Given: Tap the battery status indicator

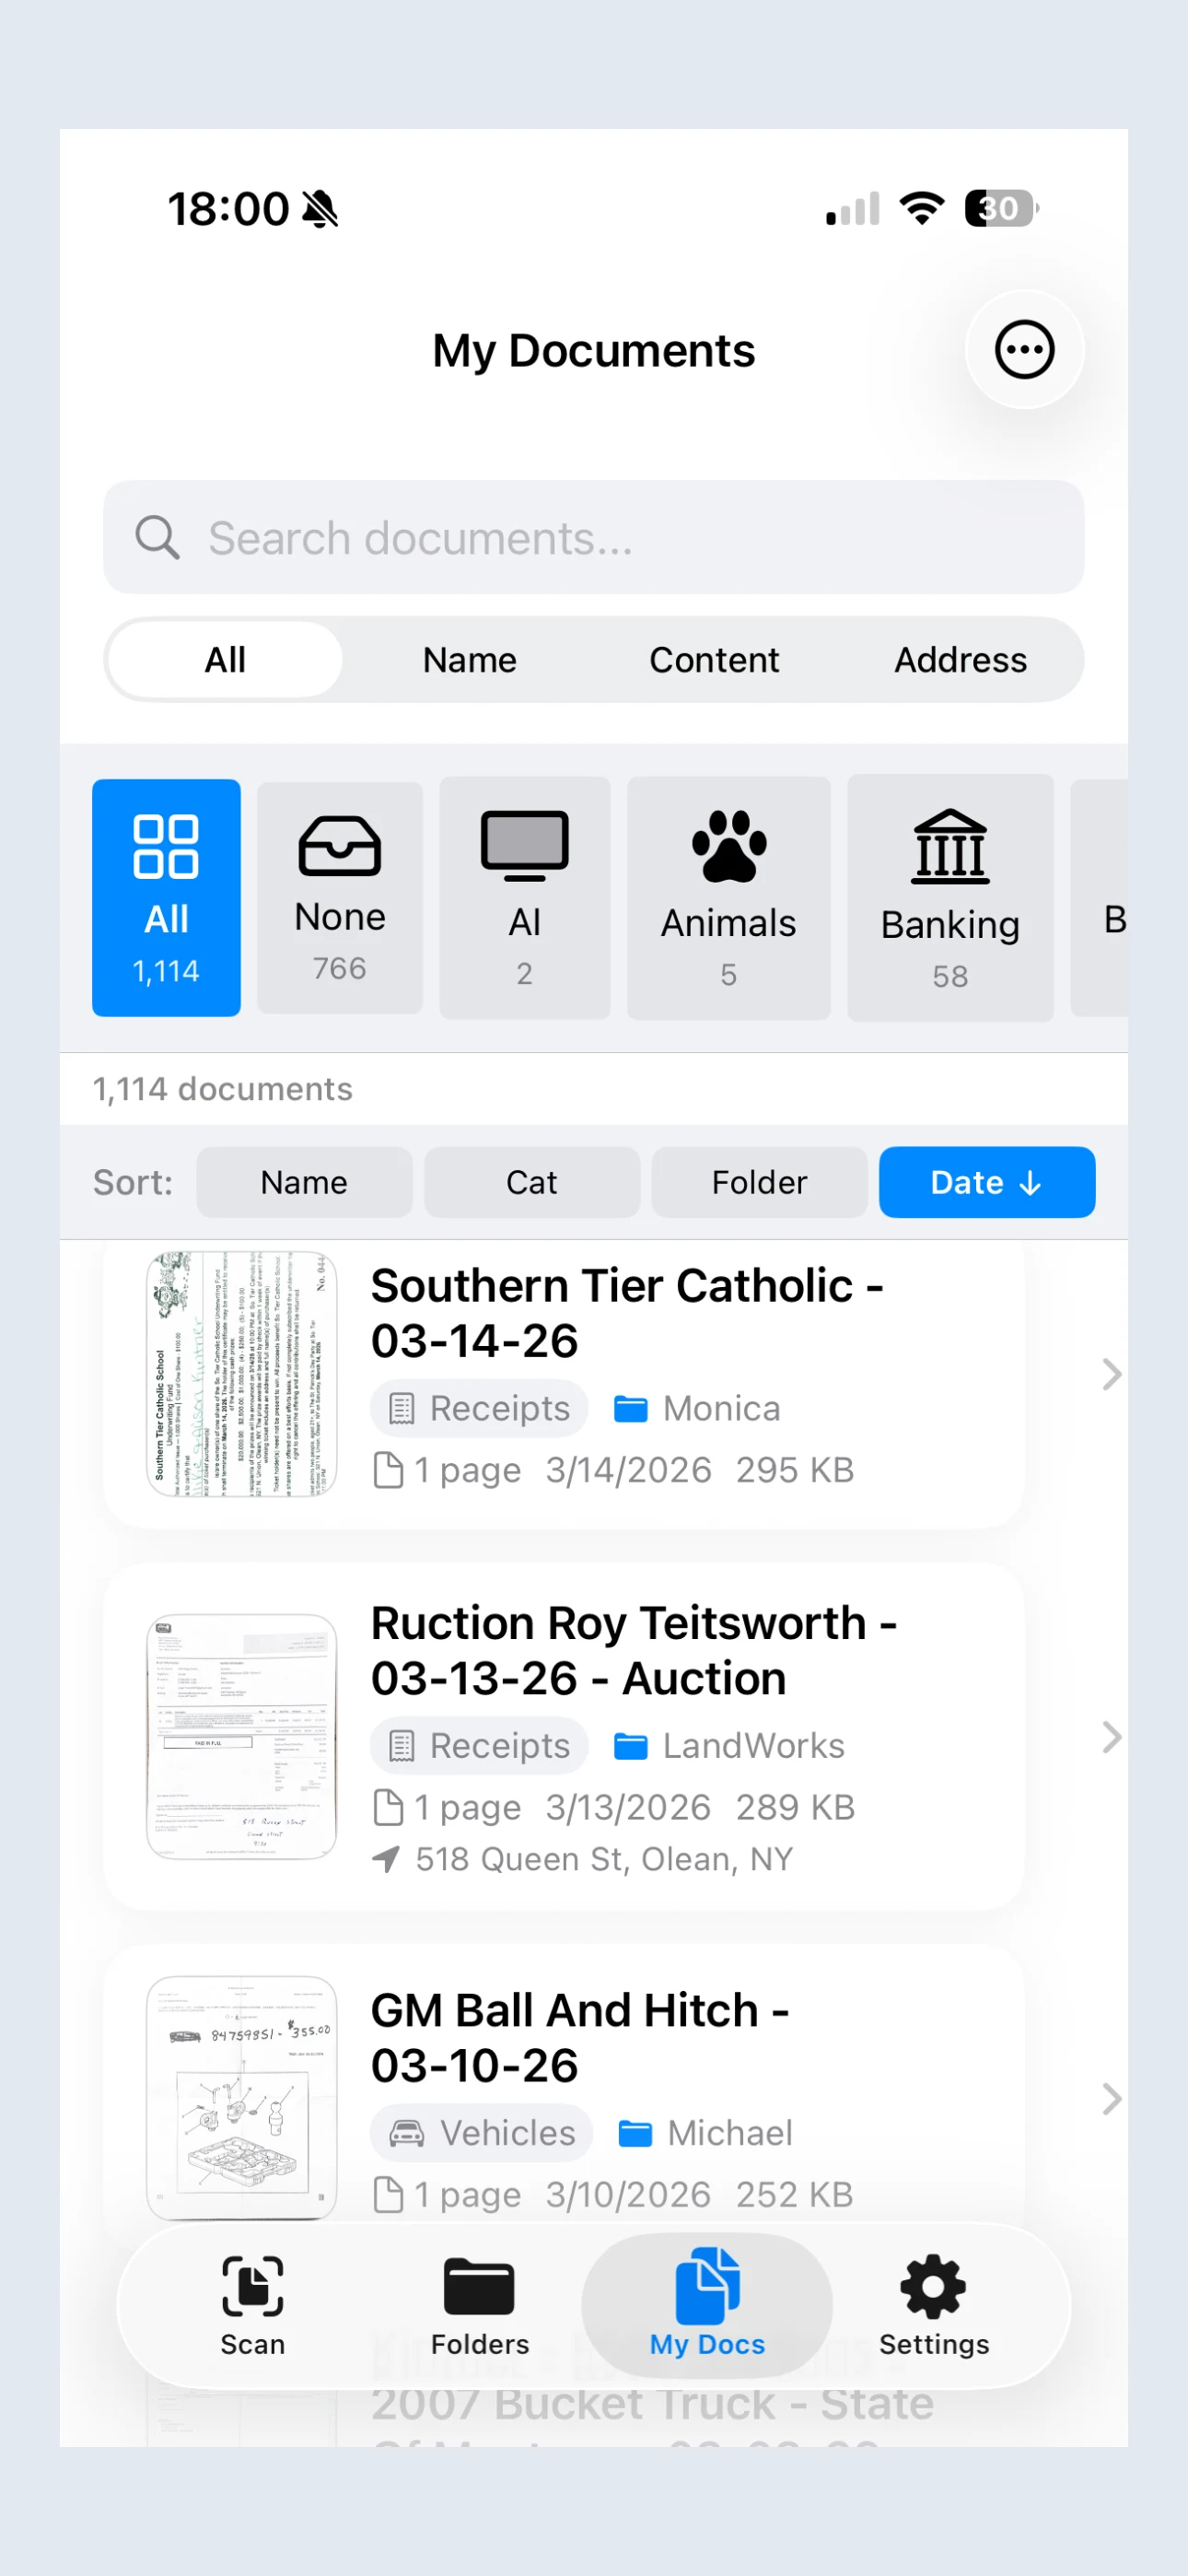Looking at the screenshot, I should click(x=1002, y=208).
